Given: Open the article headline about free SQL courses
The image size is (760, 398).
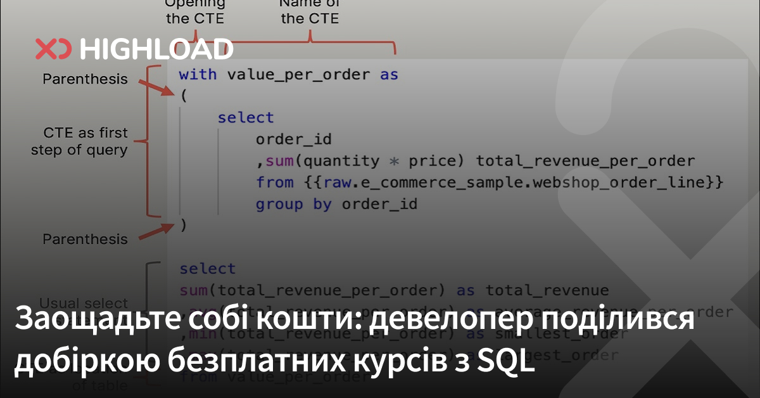Looking at the screenshot, I should click(353, 340).
